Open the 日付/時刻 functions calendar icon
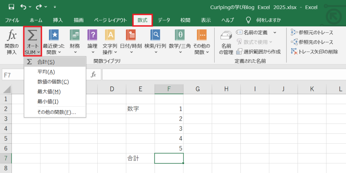 click(x=131, y=35)
